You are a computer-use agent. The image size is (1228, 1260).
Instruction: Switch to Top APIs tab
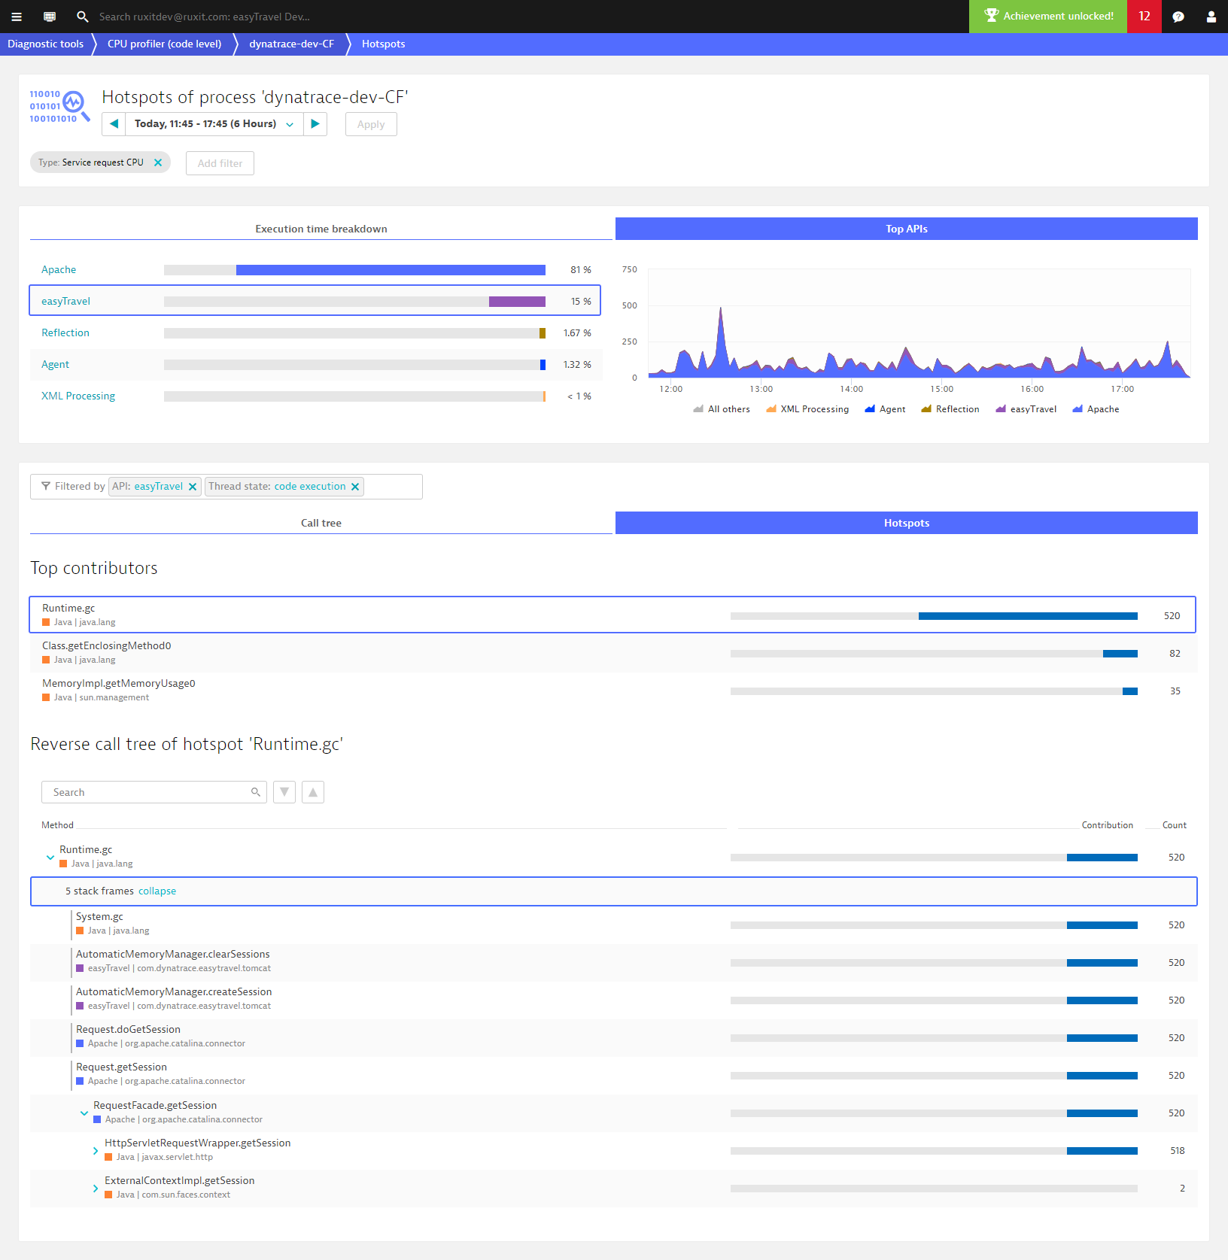(907, 229)
